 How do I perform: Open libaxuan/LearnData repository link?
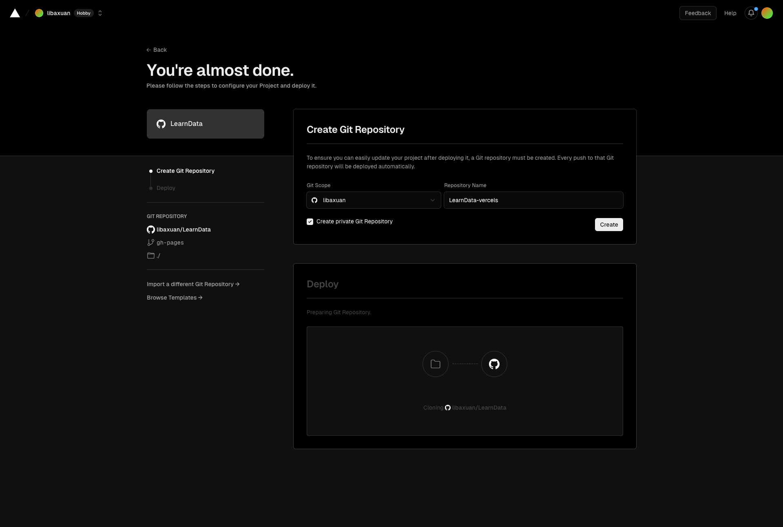click(x=184, y=229)
